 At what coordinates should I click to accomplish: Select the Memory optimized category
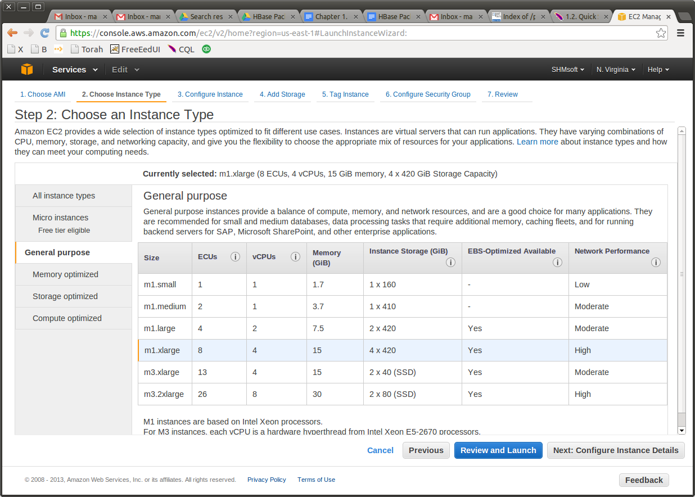[74, 274]
